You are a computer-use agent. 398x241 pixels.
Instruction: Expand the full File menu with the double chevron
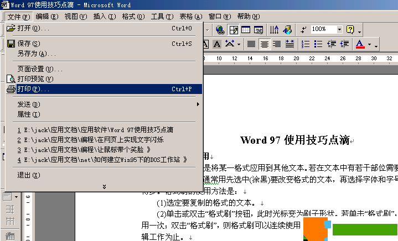click(x=104, y=187)
